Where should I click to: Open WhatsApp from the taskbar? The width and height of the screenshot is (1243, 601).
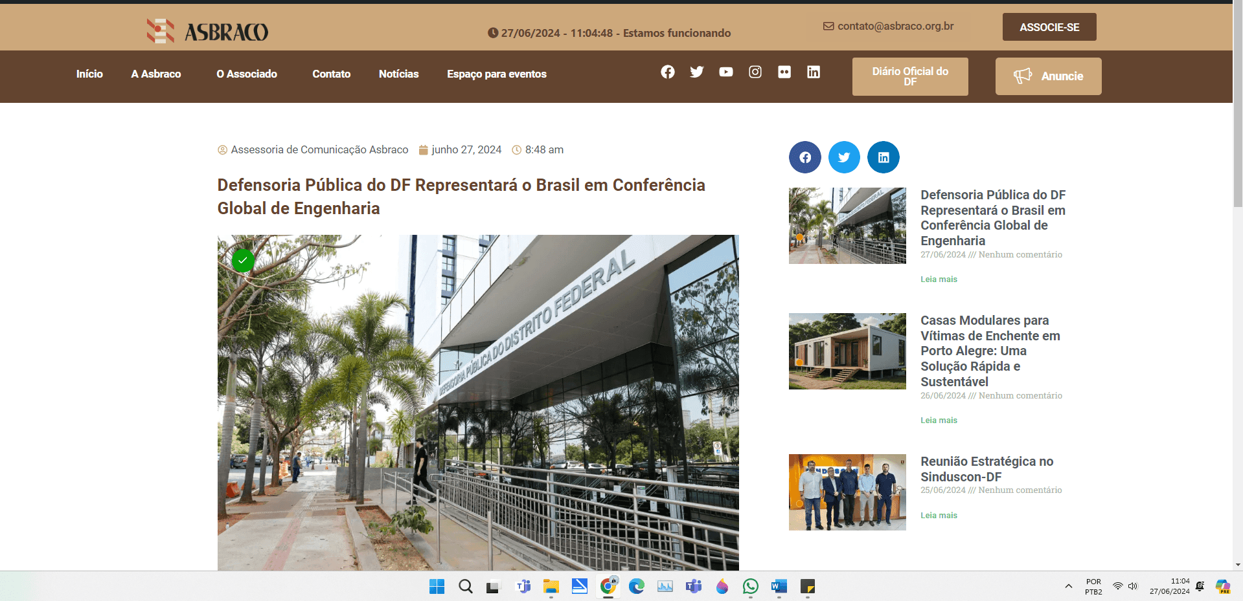point(751,587)
